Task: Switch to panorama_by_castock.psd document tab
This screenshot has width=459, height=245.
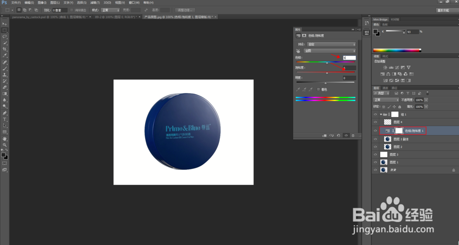Action: [51, 17]
